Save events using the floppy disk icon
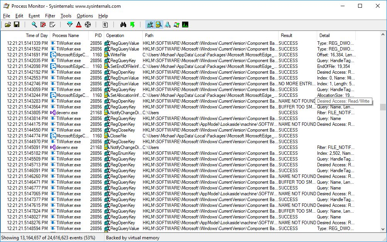Image resolution: width=387 pixels, height=242 pixels. point(17,25)
